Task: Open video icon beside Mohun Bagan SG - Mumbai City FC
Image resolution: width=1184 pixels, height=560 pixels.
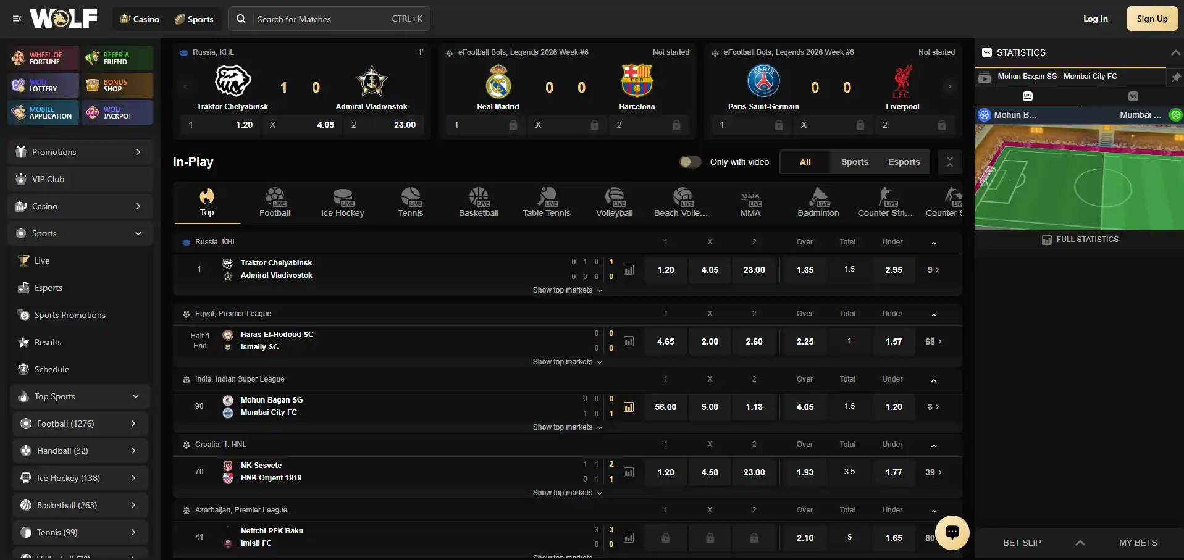Action: coord(985,78)
